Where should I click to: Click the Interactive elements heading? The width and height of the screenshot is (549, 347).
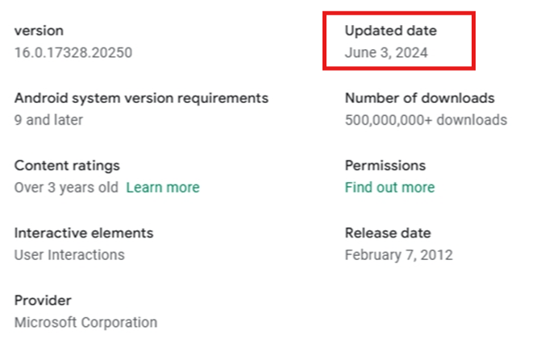pos(84,233)
